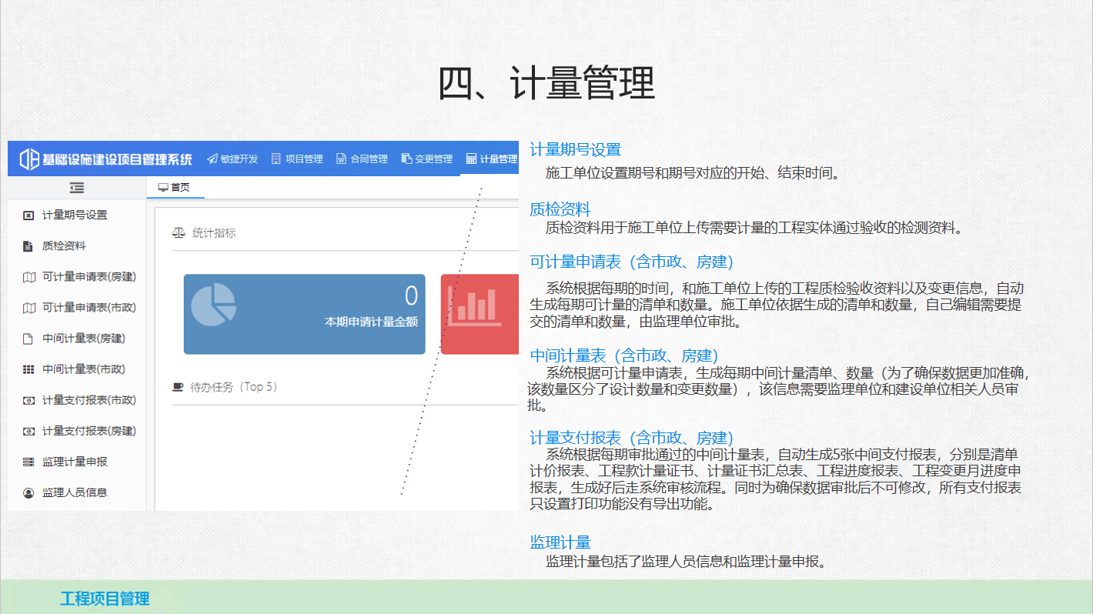This screenshot has height=614, width=1093.
Task: Click the map icon beside 可计量申请表(房建)
Action: point(28,277)
